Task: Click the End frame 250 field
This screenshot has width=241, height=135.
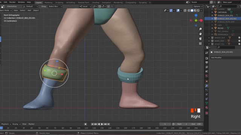Action: (x=197, y=124)
